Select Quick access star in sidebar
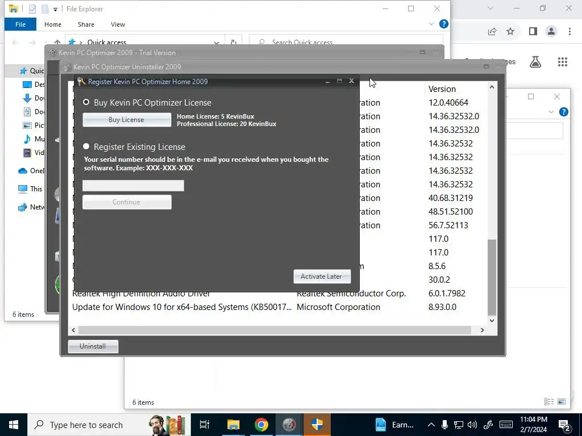Image resolution: width=582 pixels, height=436 pixels. [x=23, y=71]
